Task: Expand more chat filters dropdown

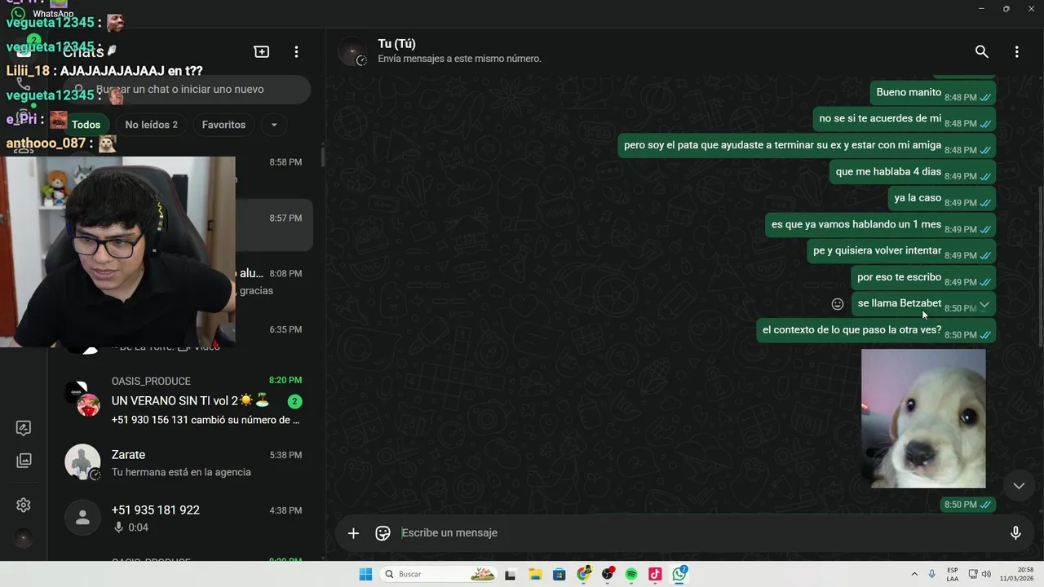Action: pos(274,125)
